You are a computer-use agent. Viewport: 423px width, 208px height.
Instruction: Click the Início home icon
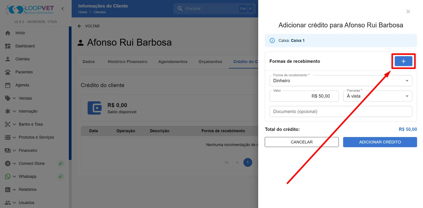[x=8, y=33]
